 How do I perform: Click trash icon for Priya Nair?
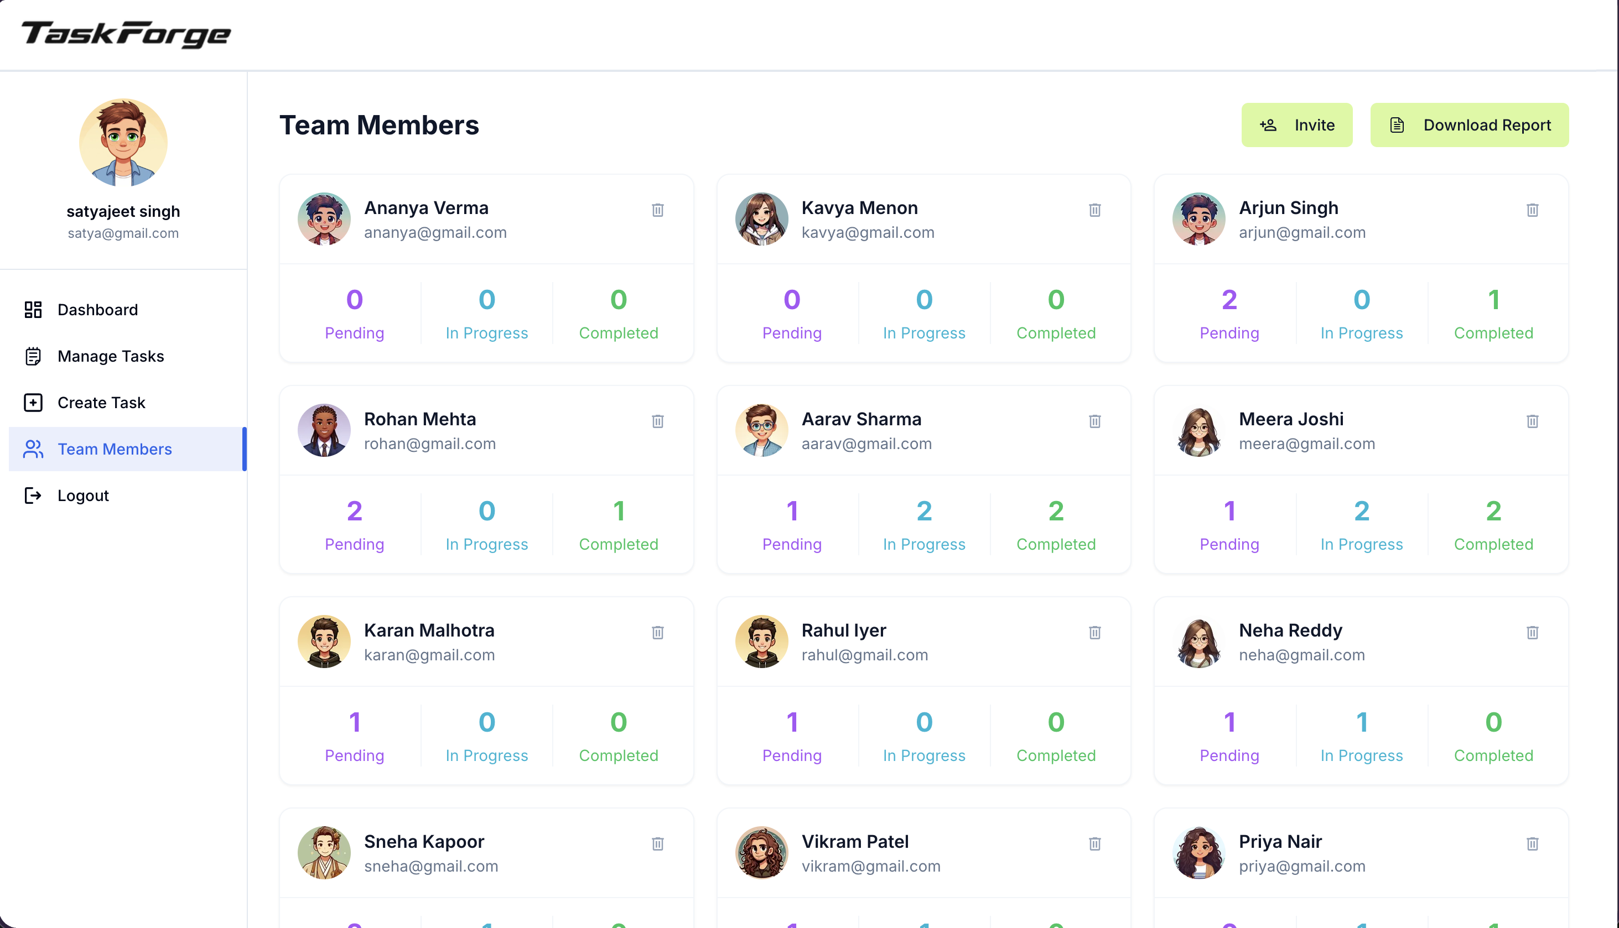tap(1532, 843)
